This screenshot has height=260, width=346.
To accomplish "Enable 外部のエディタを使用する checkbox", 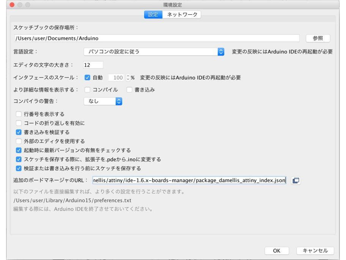I will tap(19, 141).
